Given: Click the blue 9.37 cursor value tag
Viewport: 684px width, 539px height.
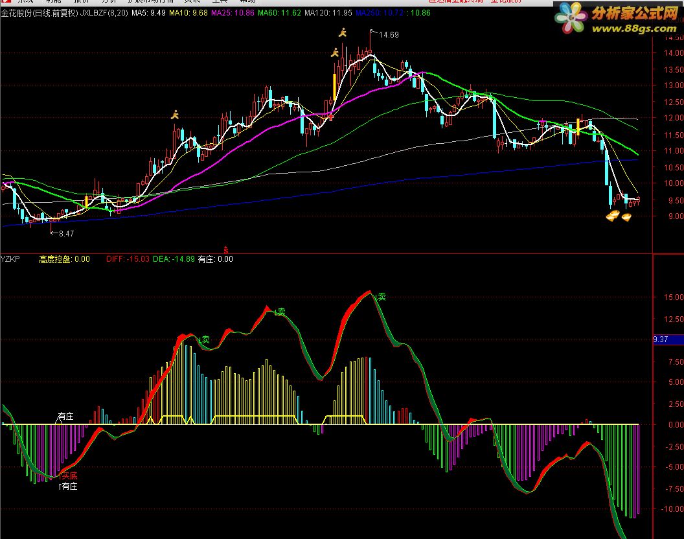Looking at the screenshot, I should (668, 339).
